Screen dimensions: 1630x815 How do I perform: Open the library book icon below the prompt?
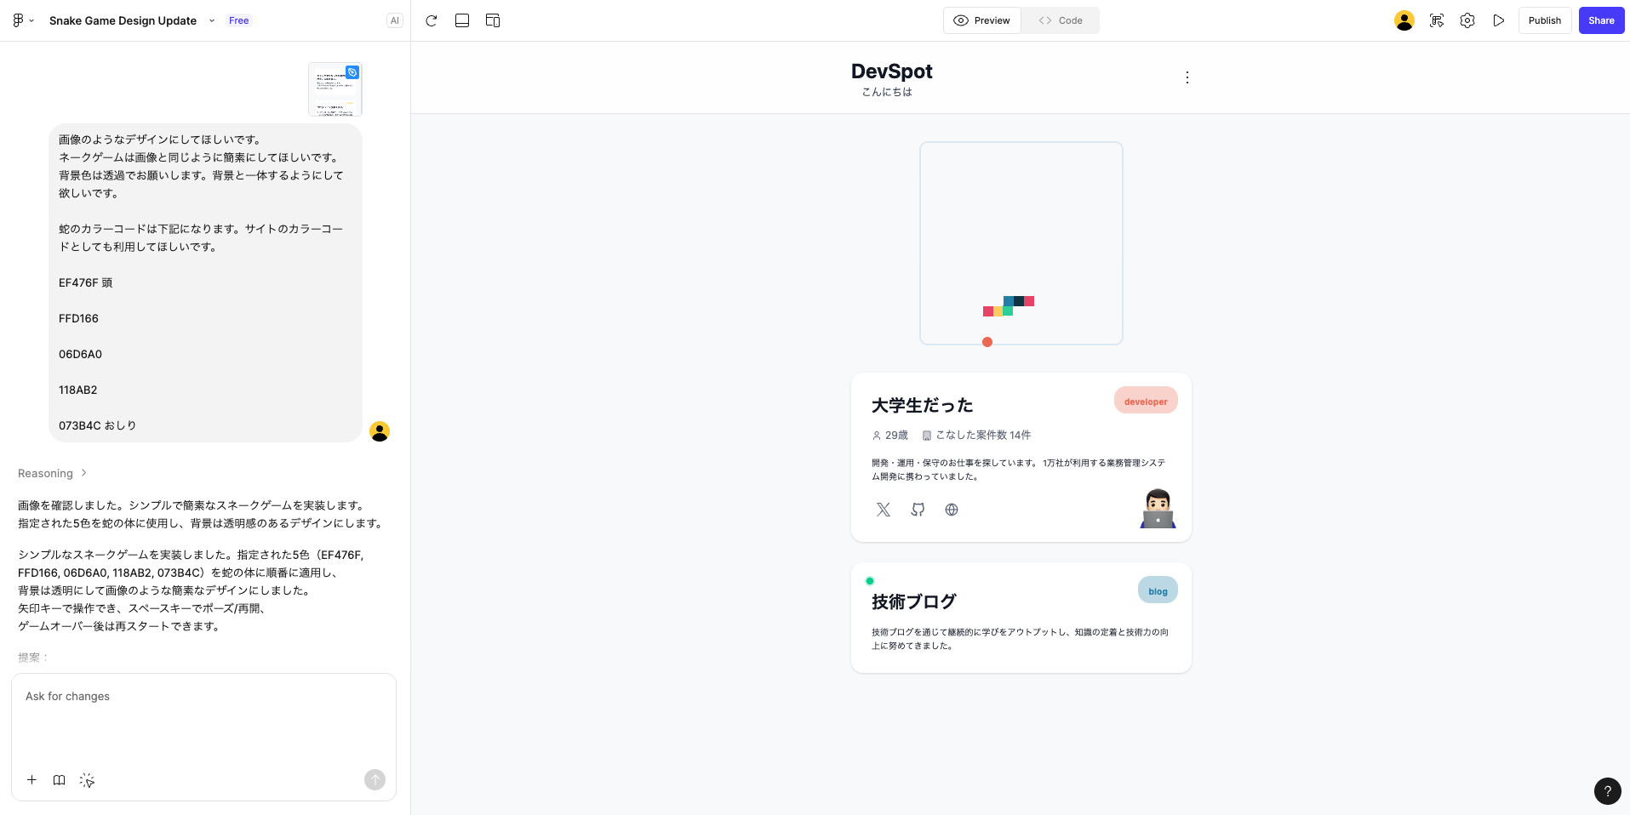(60, 780)
